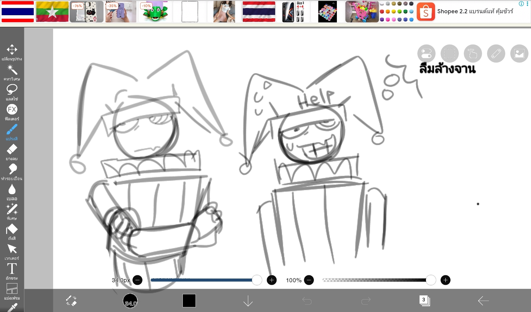
Task: Open brush settings 34.0 circle
Action: (x=130, y=301)
